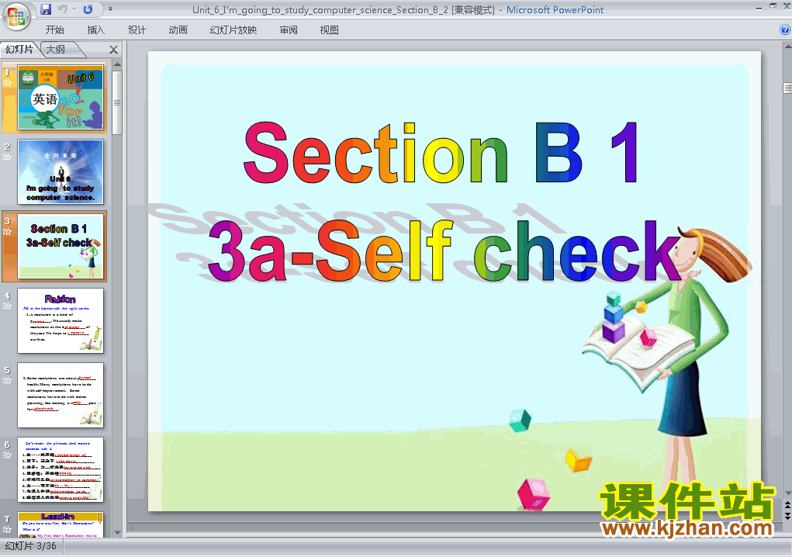Select slide 4 thumbnail Revision

coord(61,320)
